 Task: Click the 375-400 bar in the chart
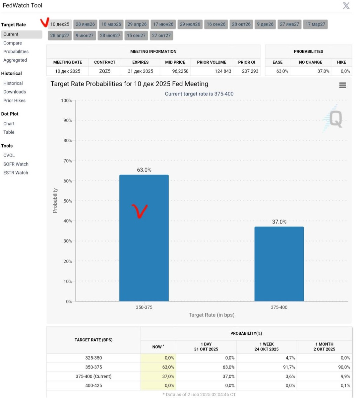pyautogui.click(x=279, y=264)
